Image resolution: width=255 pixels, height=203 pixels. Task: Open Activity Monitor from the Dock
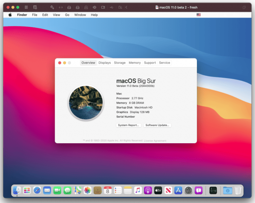(213, 190)
